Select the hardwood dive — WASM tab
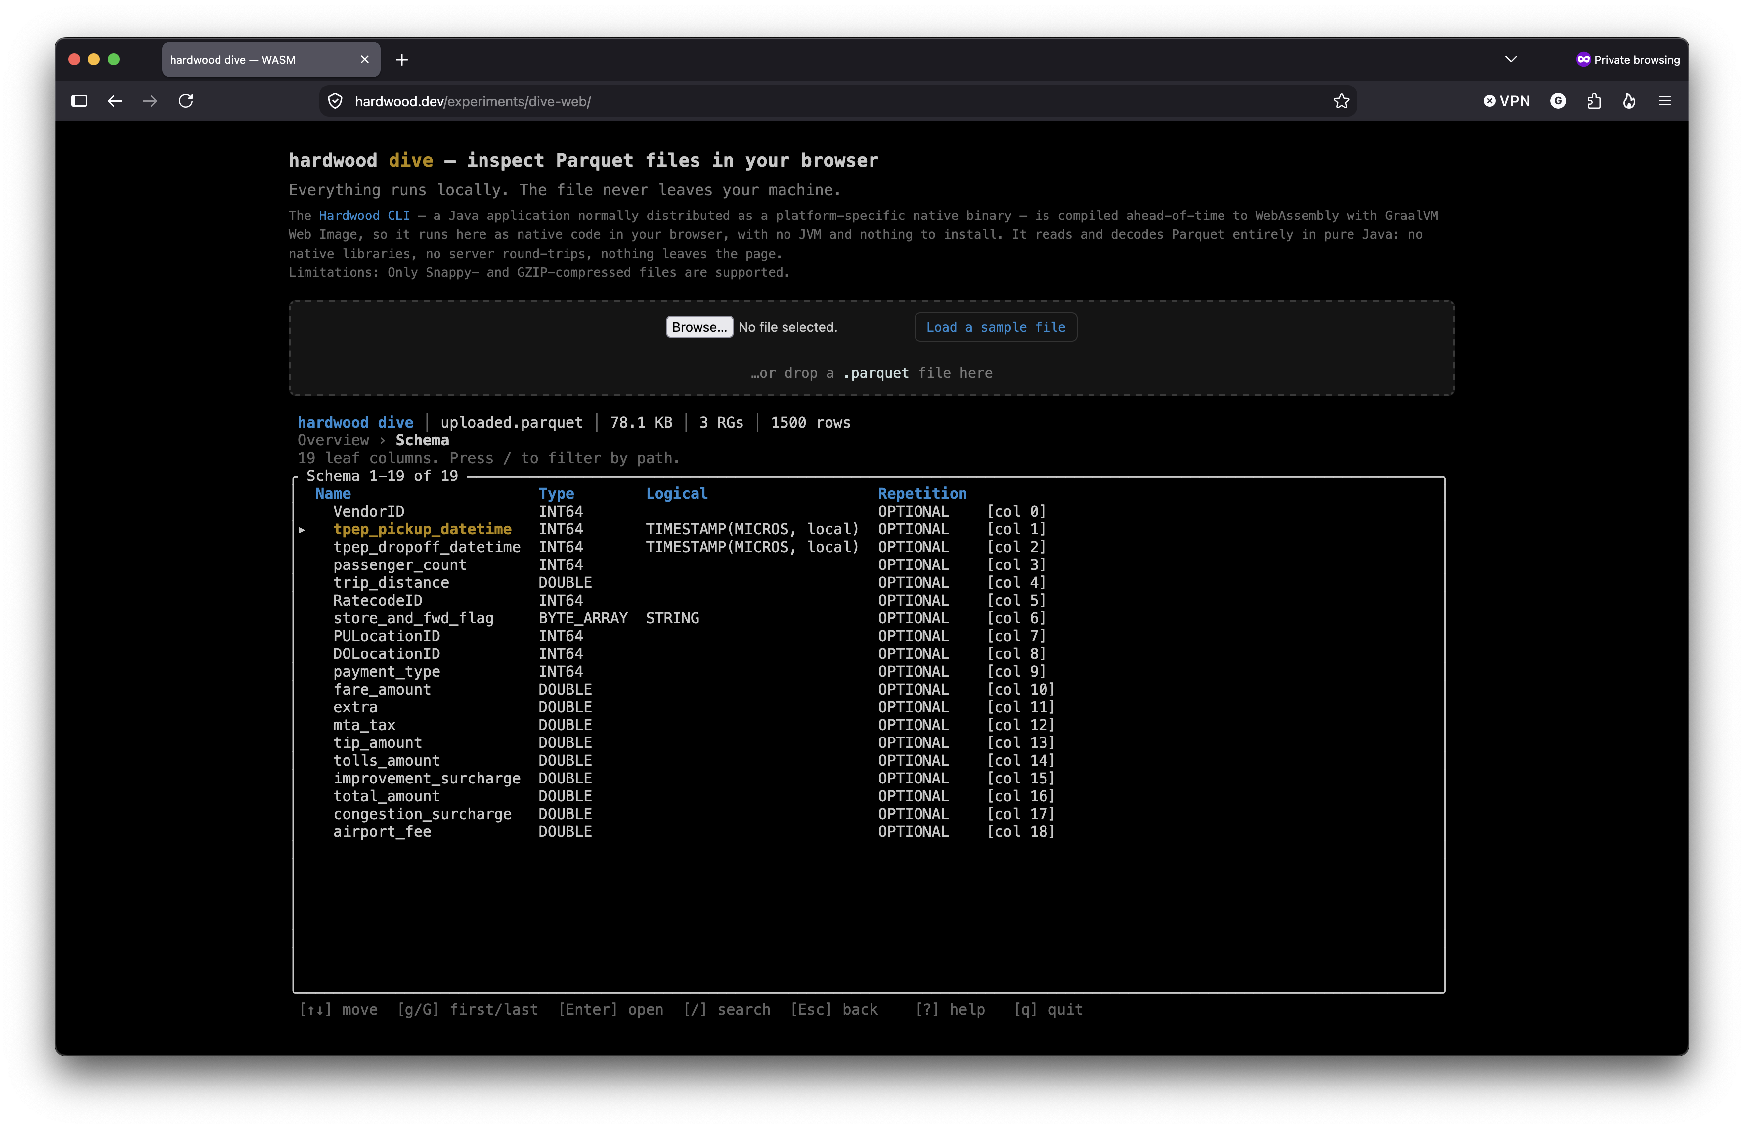1744x1129 pixels. click(x=270, y=60)
